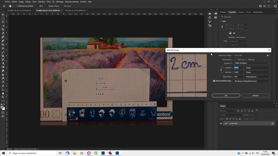Select the Polygonal Lasso tool
This screenshot has width=278, height=156.
3,22
